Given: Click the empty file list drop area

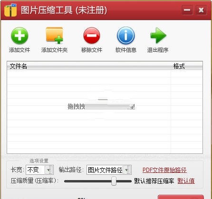Looking at the screenshot, I should [x=105, y=112].
